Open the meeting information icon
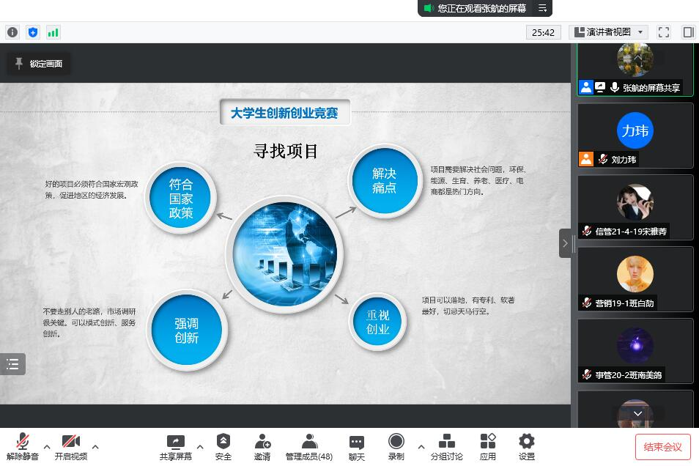Screen dimensions: 699x466 (12, 32)
